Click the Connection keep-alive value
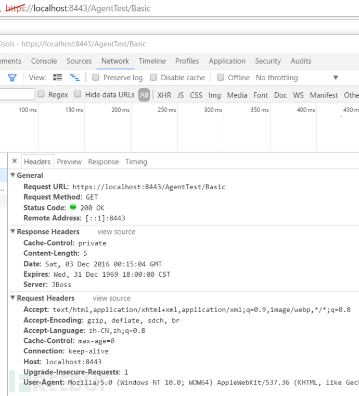Screen dimensions: 359x396 coord(88,351)
